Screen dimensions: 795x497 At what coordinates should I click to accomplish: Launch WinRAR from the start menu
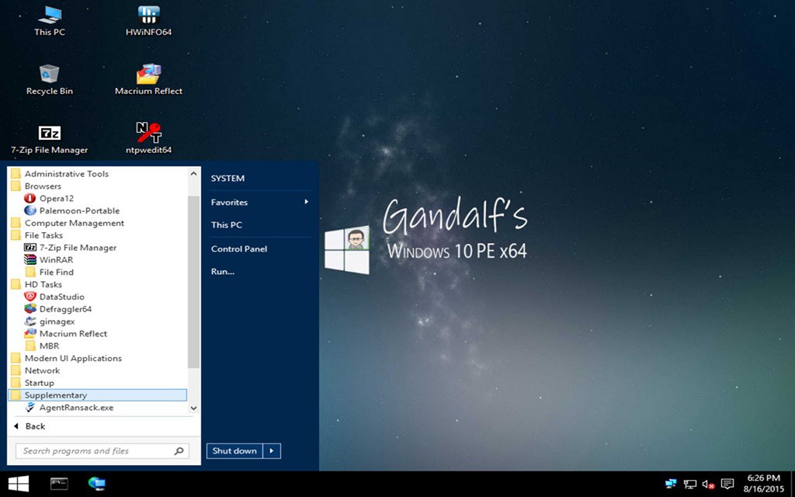point(49,259)
